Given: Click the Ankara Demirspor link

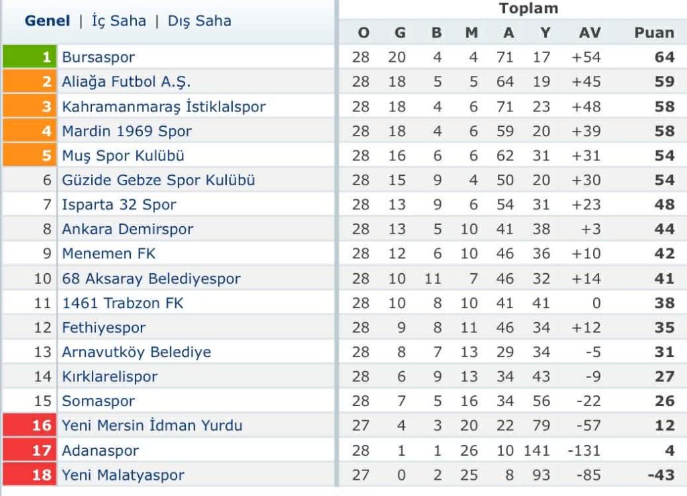Looking at the screenshot, I should [127, 229].
